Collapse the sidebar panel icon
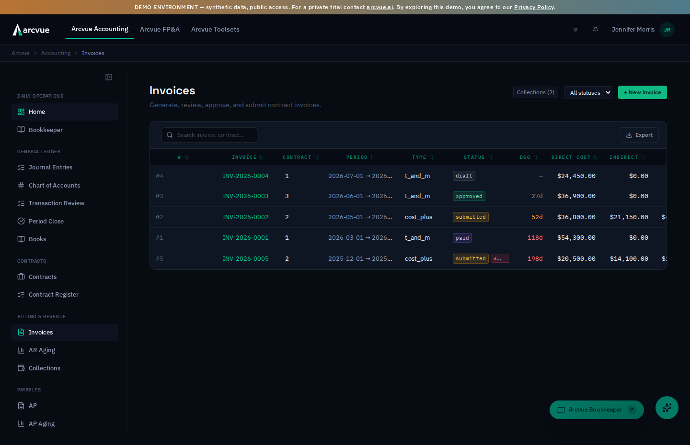 109,77
